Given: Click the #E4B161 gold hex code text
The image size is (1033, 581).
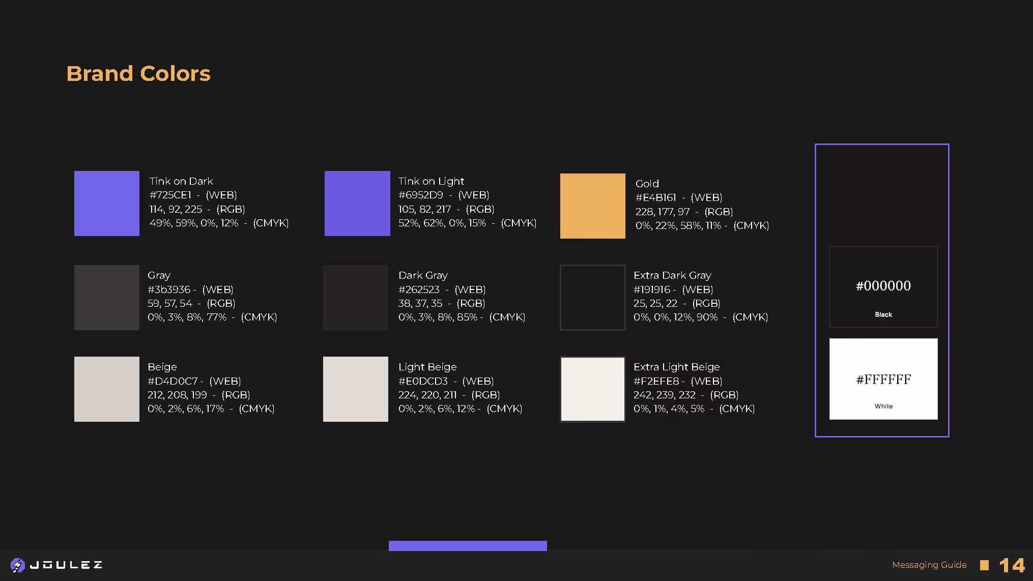Looking at the screenshot, I should pyautogui.click(x=656, y=197).
